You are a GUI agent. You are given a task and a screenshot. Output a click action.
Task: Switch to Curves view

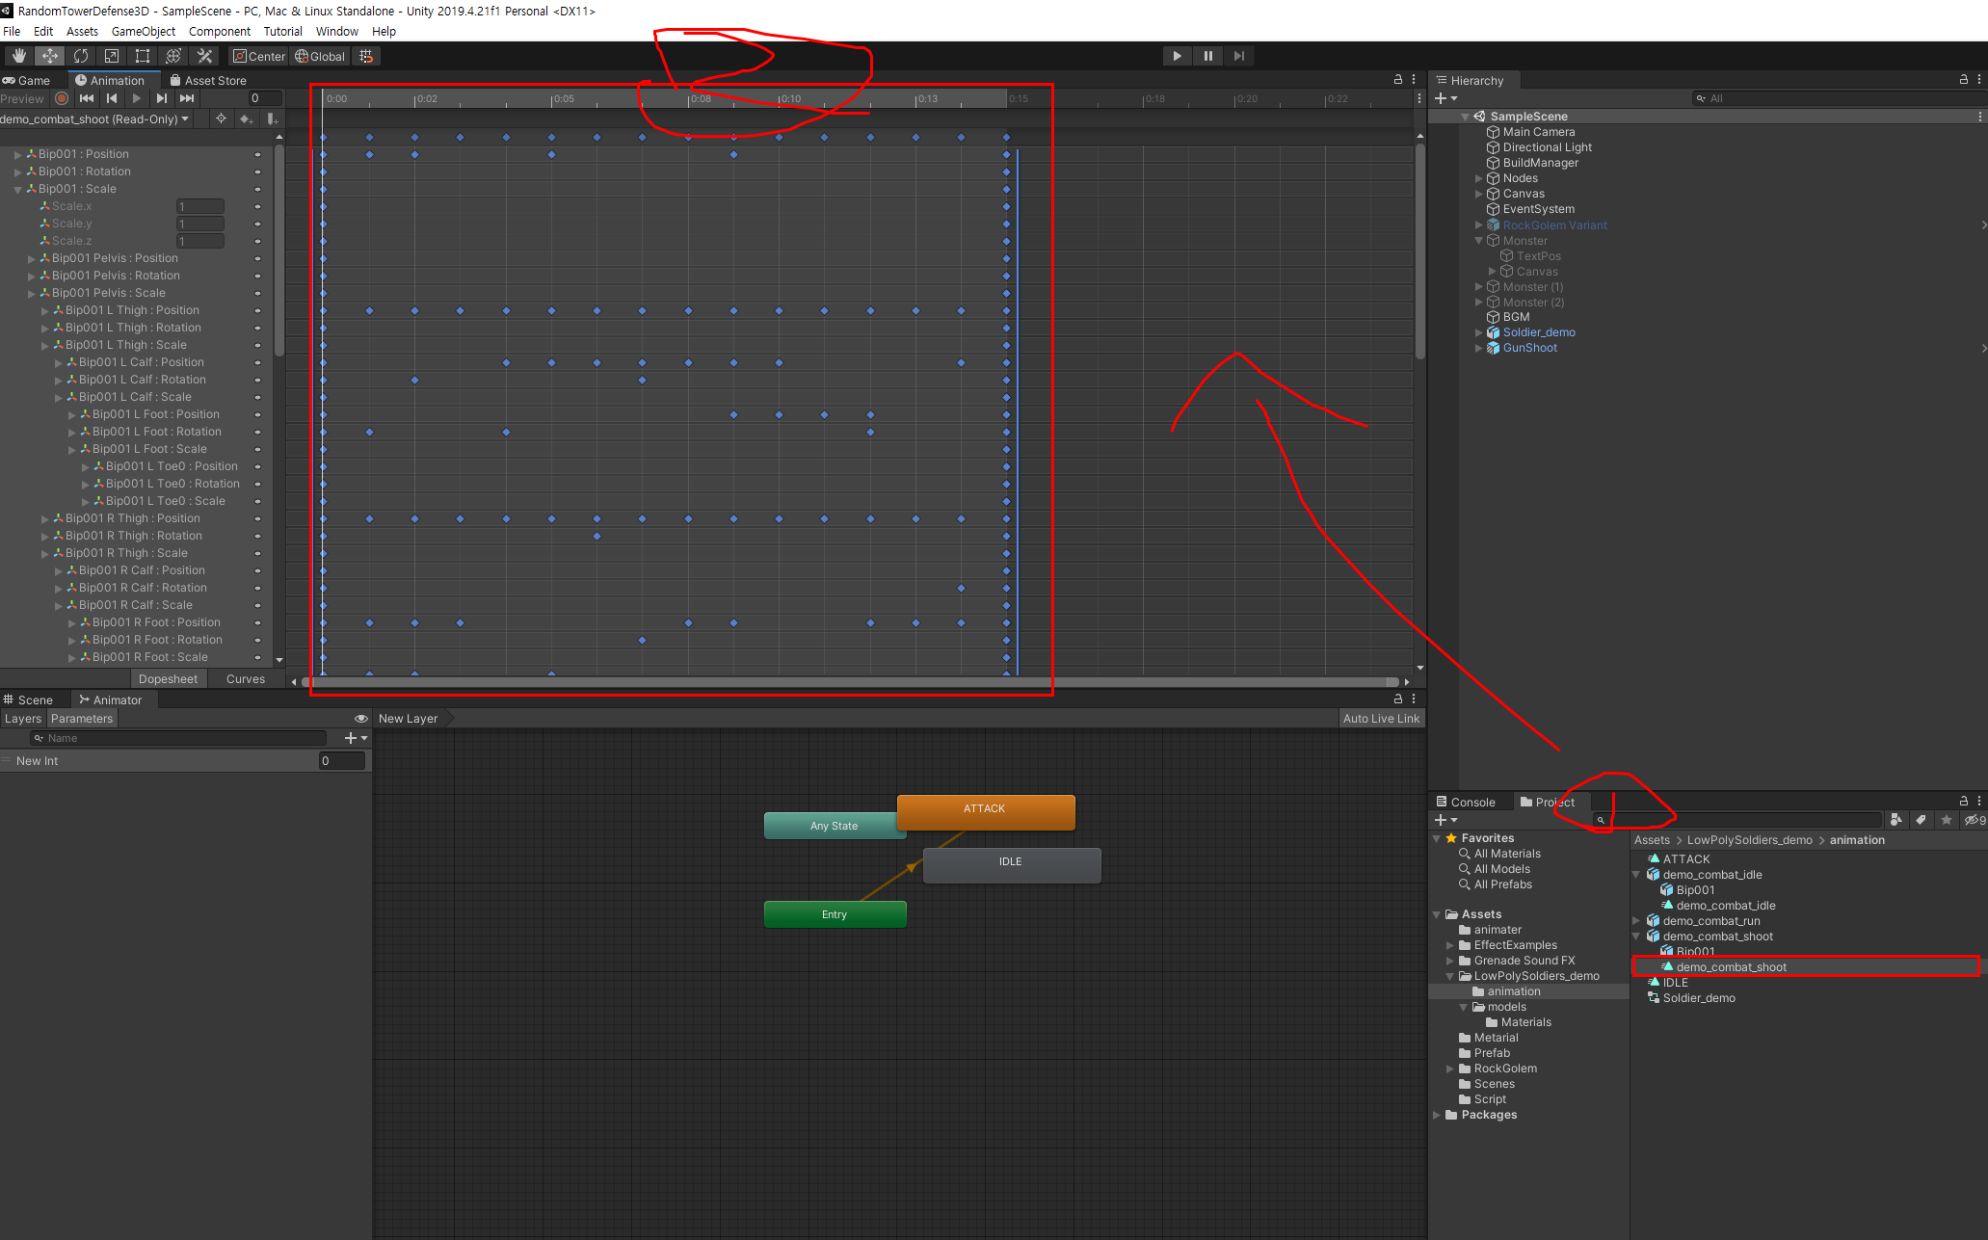[x=245, y=678]
